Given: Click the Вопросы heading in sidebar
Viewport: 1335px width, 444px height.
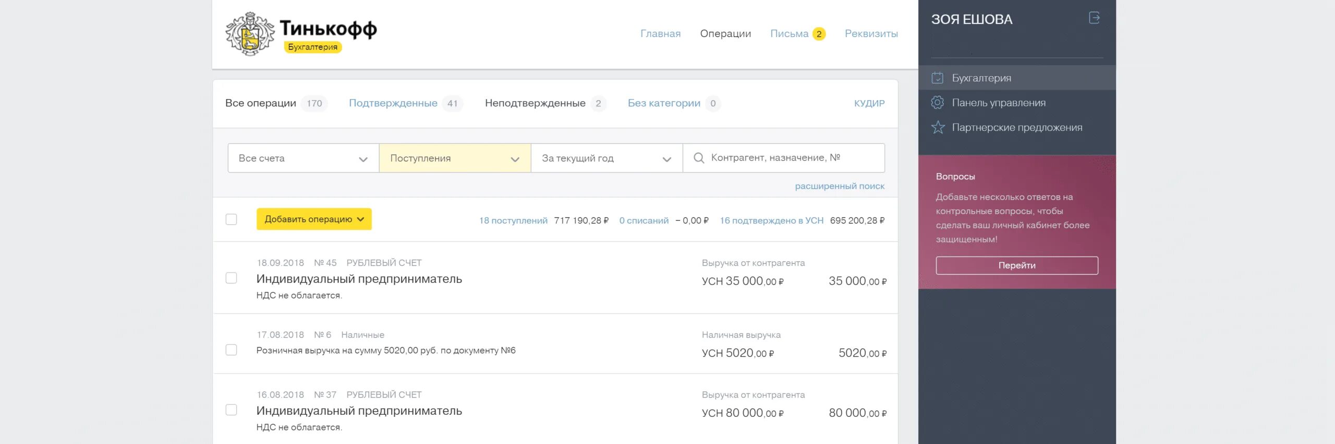Looking at the screenshot, I should point(955,177).
